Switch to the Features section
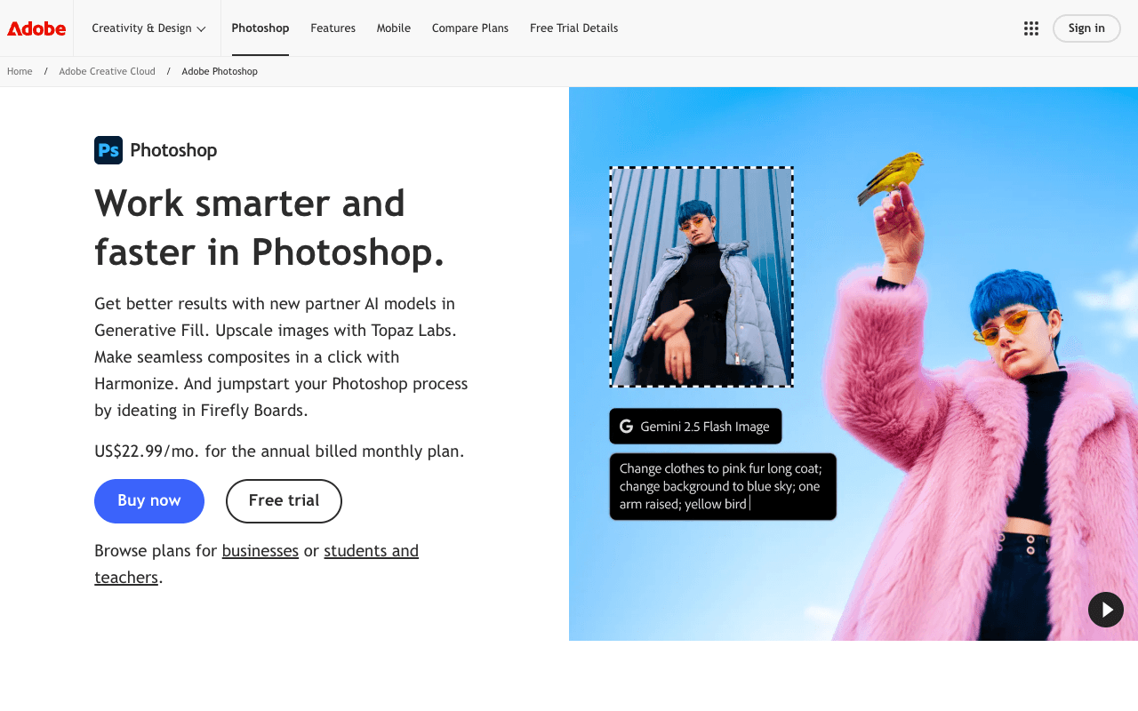 [x=333, y=28]
